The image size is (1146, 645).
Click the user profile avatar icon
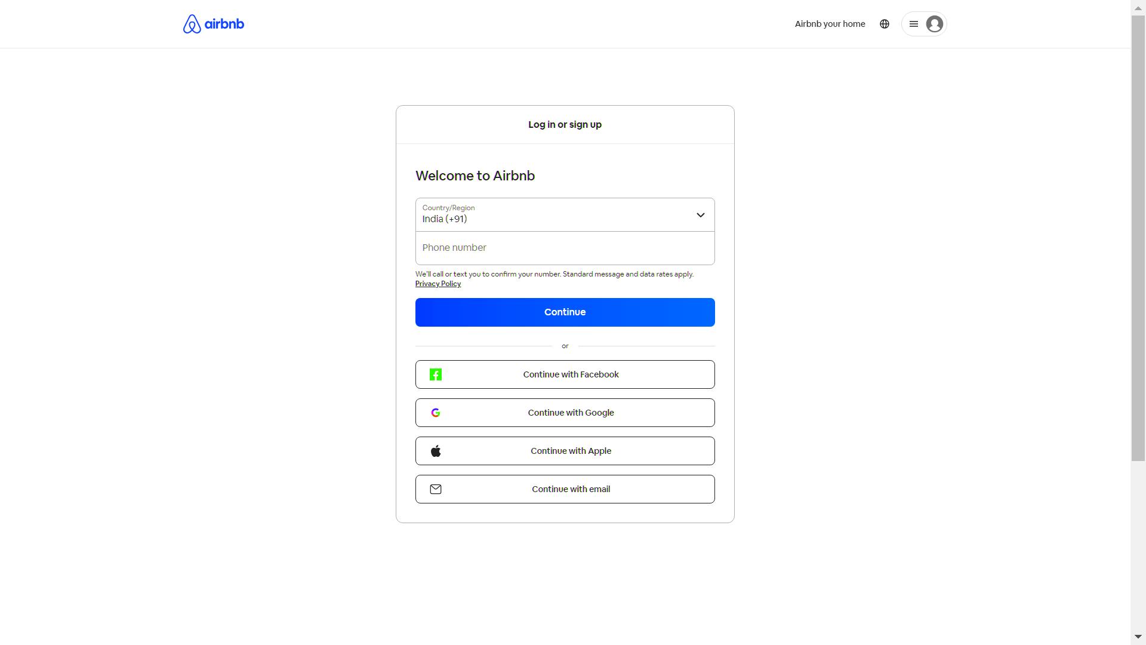tap(935, 24)
